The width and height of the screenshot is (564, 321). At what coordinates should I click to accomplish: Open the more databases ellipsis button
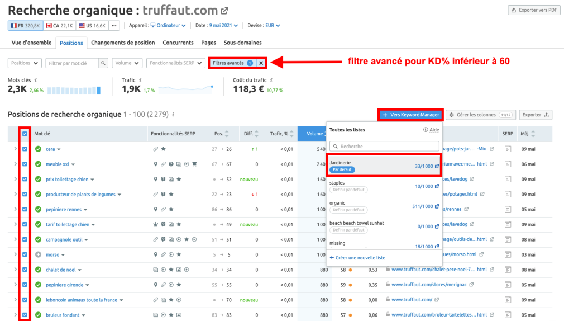tap(114, 26)
